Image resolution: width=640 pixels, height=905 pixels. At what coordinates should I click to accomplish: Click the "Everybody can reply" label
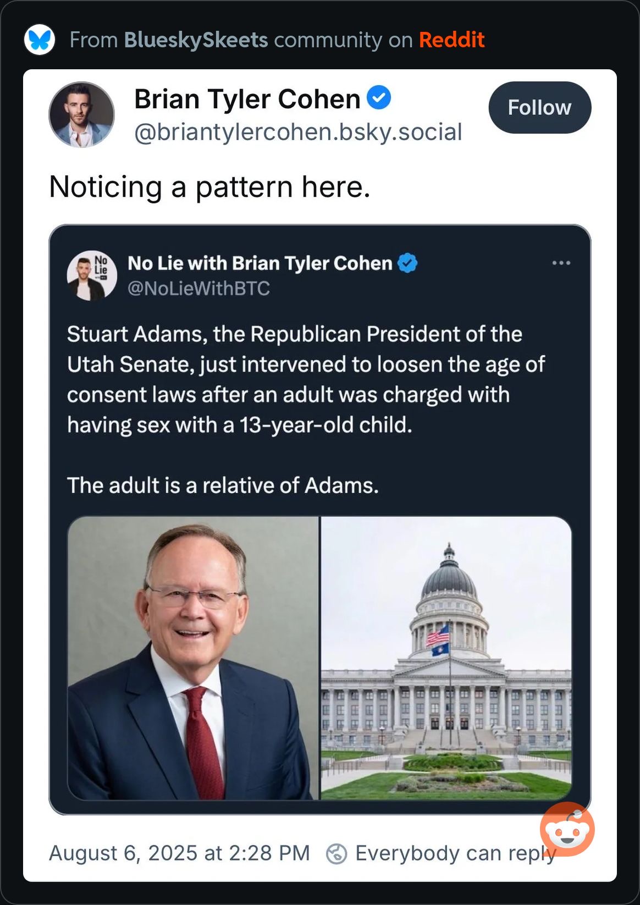pos(455,853)
